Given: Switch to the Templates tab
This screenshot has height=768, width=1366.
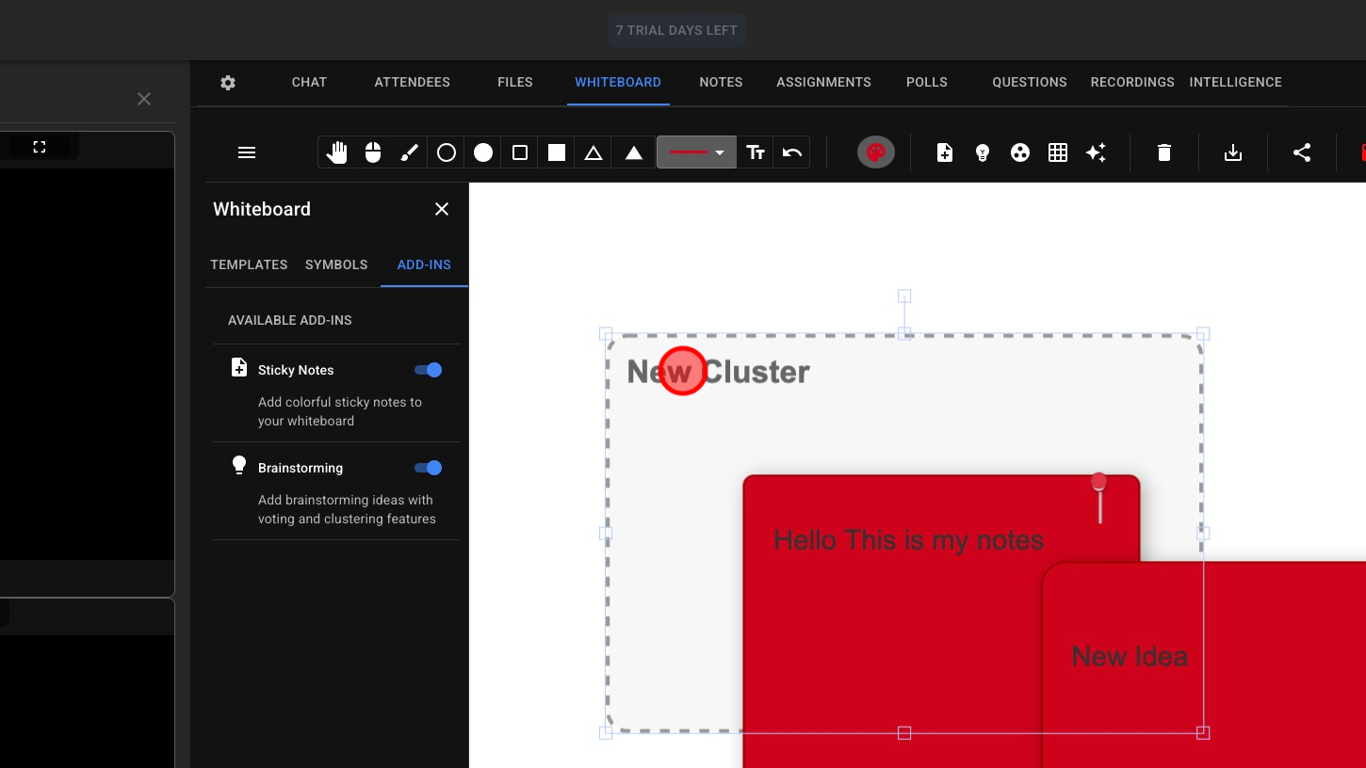Looking at the screenshot, I should [249, 264].
